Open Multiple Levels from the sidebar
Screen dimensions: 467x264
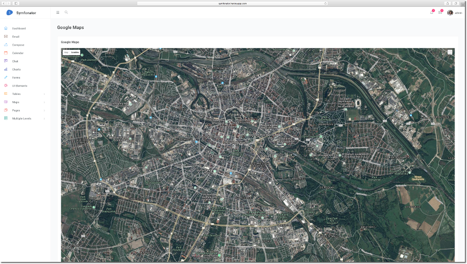[21, 118]
